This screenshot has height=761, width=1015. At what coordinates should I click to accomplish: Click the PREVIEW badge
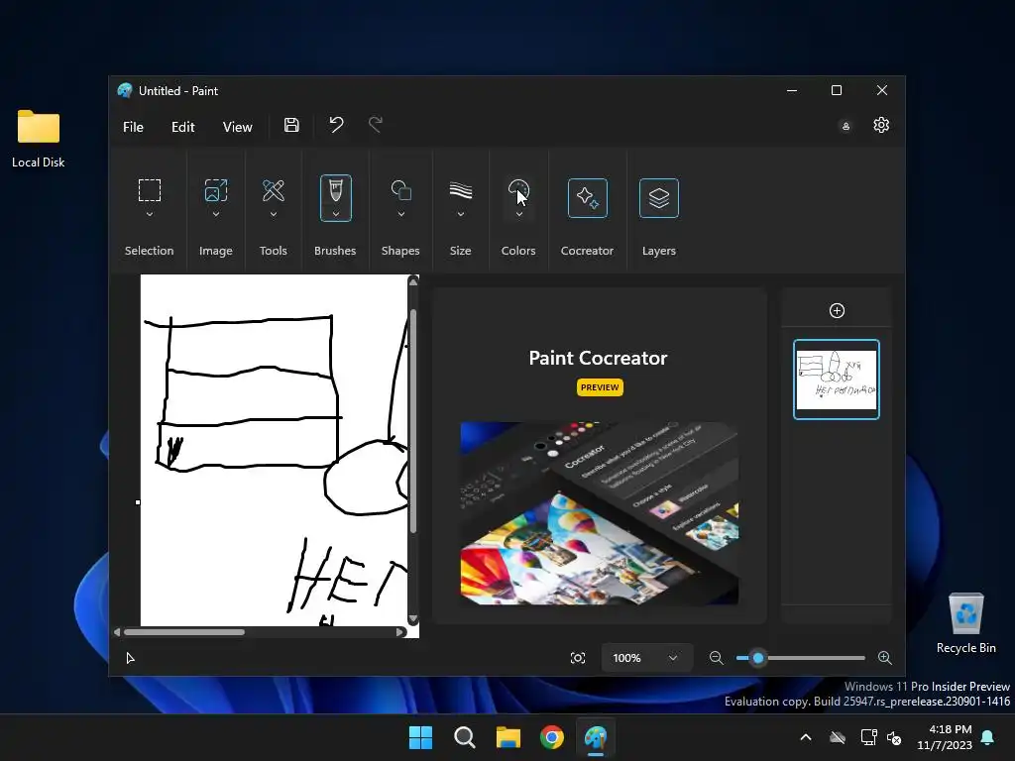[600, 387]
